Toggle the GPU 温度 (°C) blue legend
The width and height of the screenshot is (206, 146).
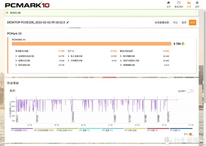pos(113,130)
